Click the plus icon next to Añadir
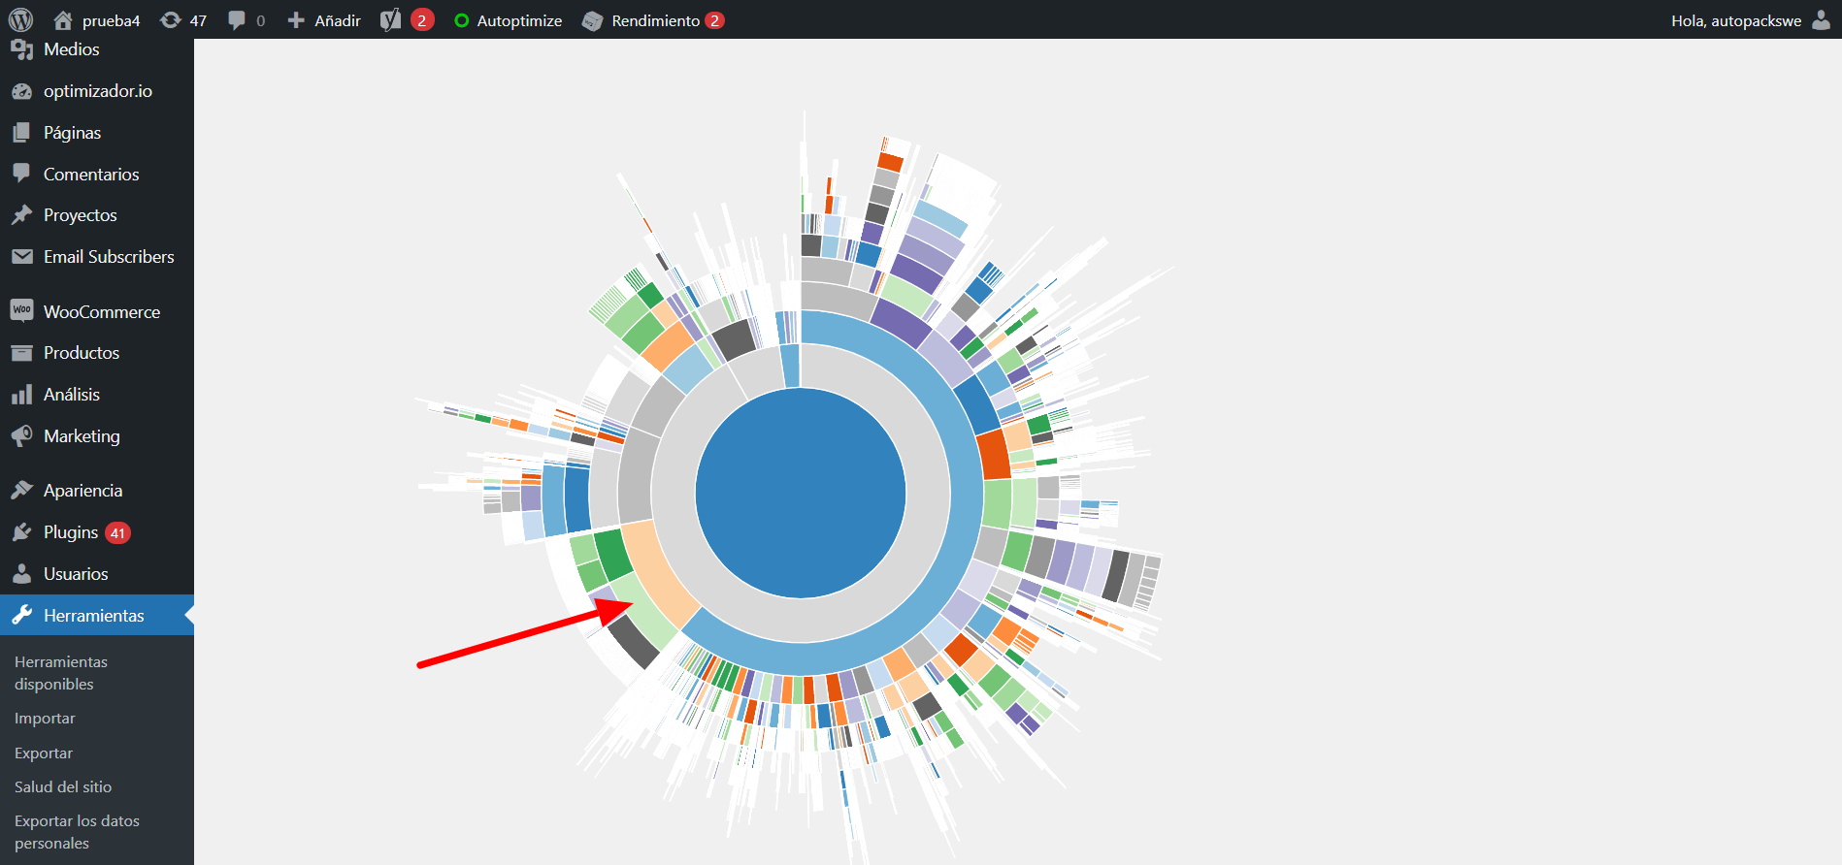 tap(296, 20)
